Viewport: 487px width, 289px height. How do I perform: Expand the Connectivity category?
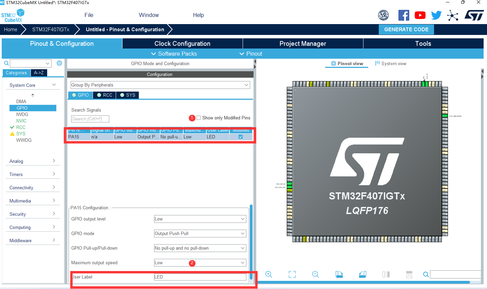click(x=33, y=187)
